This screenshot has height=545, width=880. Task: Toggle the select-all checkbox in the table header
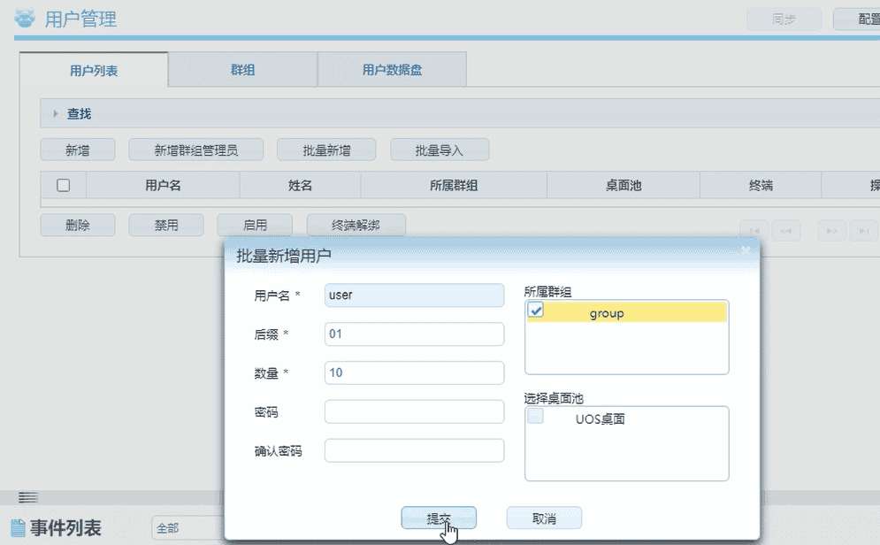click(62, 185)
